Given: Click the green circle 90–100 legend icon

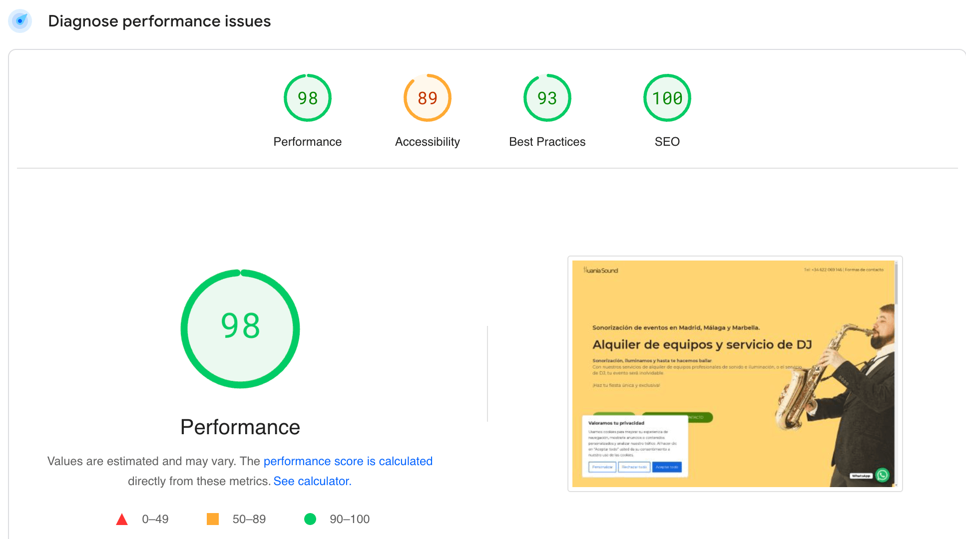Looking at the screenshot, I should point(310,519).
